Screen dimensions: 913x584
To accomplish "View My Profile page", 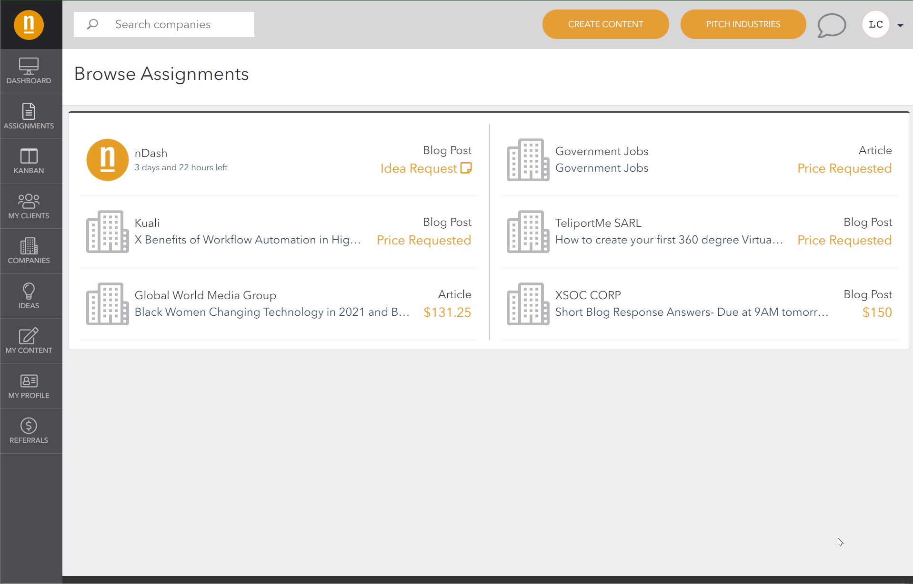I will [29, 386].
